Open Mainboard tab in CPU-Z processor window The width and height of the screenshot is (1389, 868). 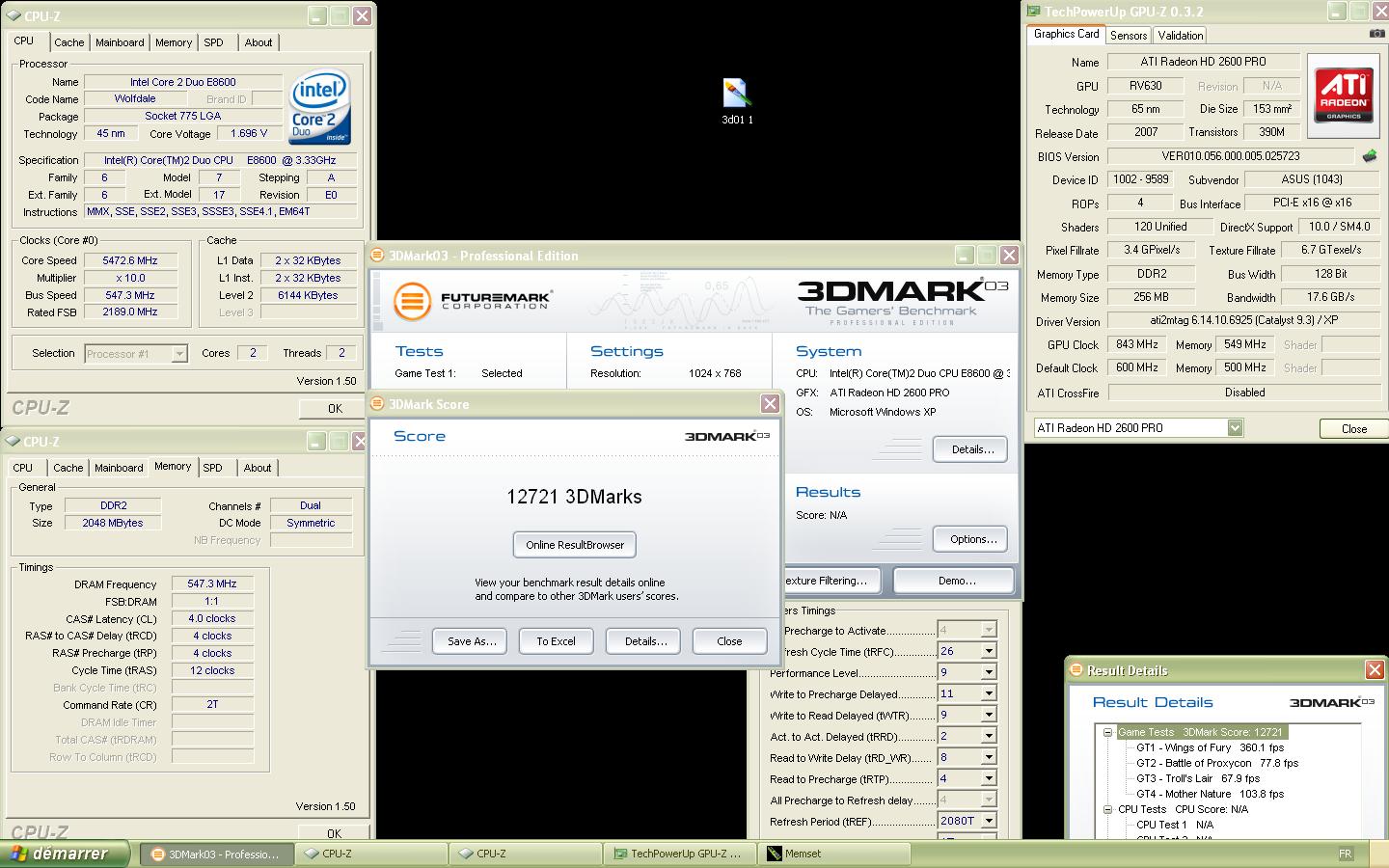pos(120,42)
